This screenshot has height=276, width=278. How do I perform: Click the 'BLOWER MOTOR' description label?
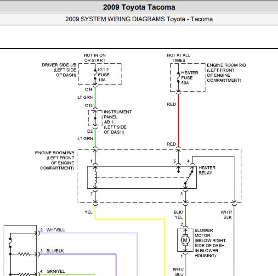[210, 243]
